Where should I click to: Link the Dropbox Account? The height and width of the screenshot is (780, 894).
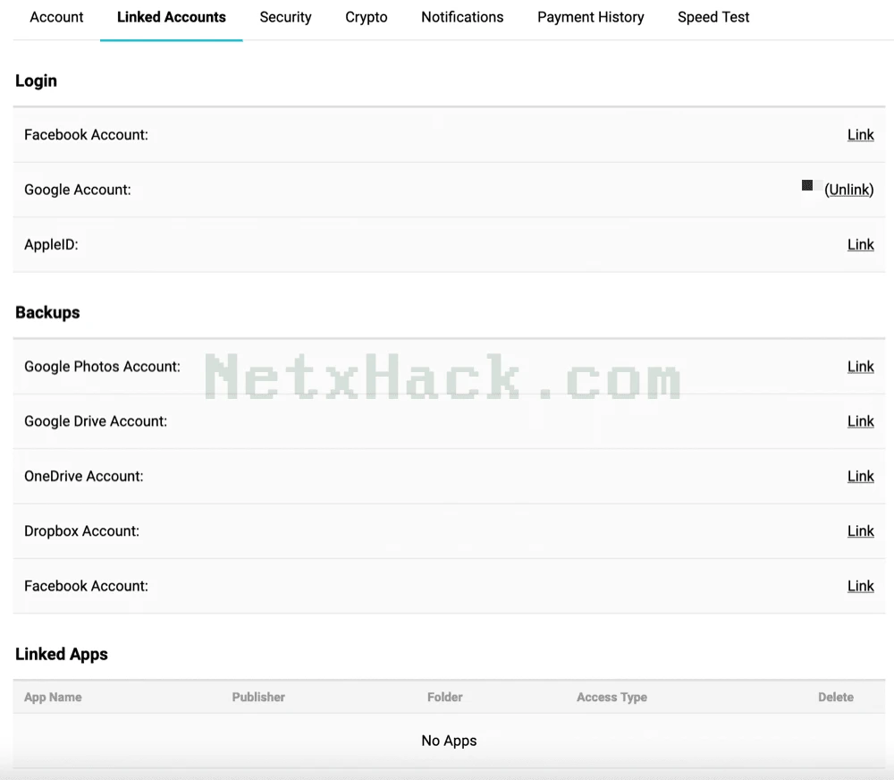click(860, 530)
